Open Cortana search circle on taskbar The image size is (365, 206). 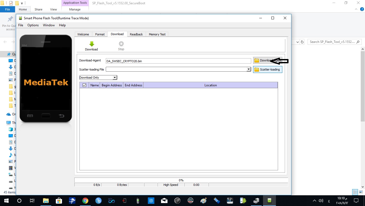[x=19, y=201]
